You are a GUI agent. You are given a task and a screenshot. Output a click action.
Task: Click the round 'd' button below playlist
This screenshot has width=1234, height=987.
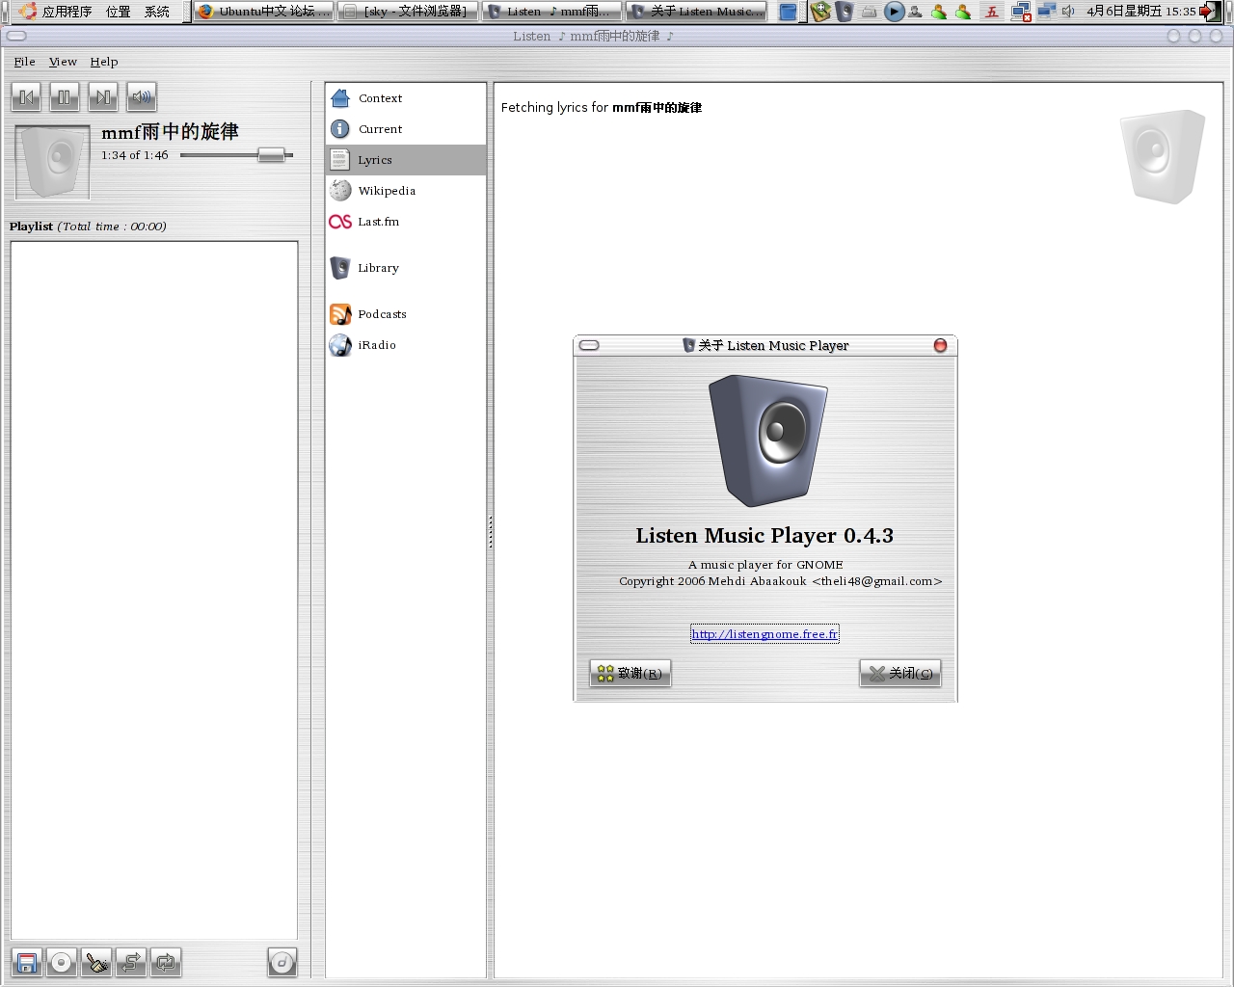click(282, 962)
